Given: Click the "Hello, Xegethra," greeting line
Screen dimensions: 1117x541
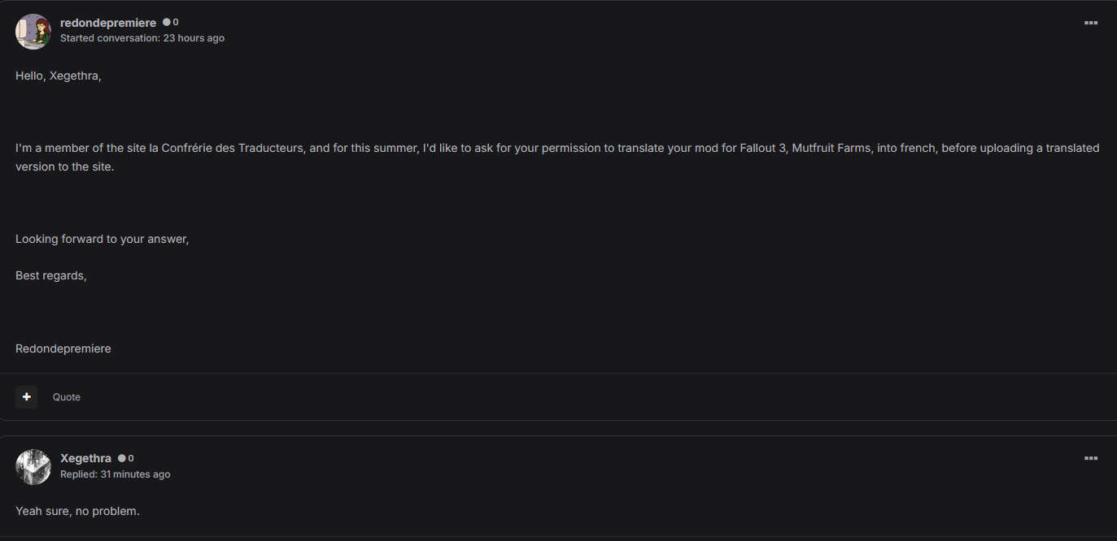Looking at the screenshot, I should pos(59,76).
